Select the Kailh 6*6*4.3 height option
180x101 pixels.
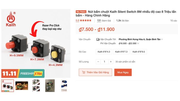104,52
